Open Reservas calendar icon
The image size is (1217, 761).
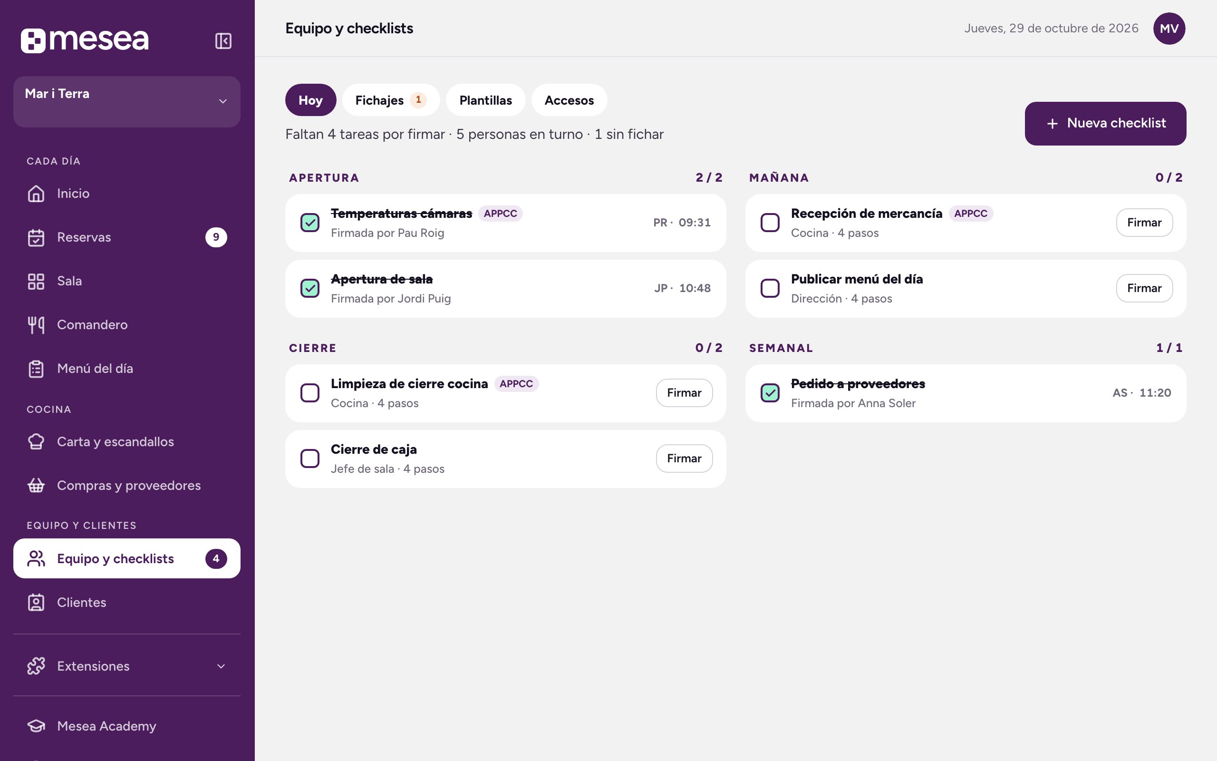tap(36, 237)
